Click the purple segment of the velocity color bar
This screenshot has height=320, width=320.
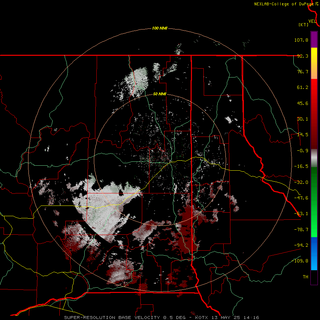coord(314,39)
